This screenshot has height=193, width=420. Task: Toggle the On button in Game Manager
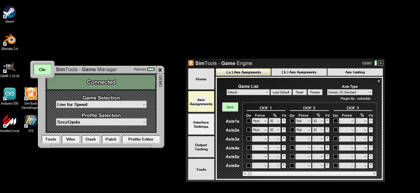pyautogui.click(x=42, y=69)
